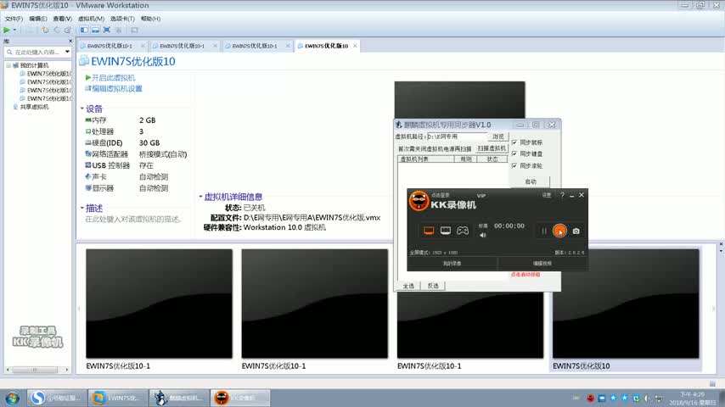Image resolution: width=725 pixels, height=407 pixels.
Task: Collapse the 我的计算机 tree node
Action: tap(8, 65)
